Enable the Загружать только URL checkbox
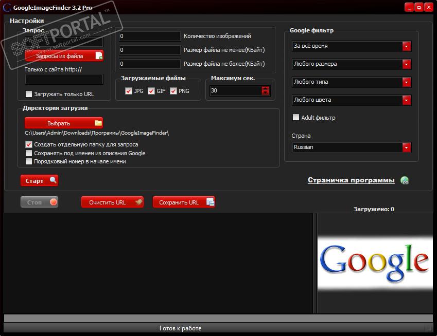 coord(29,94)
